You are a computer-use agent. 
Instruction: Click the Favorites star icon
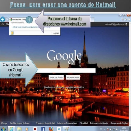point(126,19)
